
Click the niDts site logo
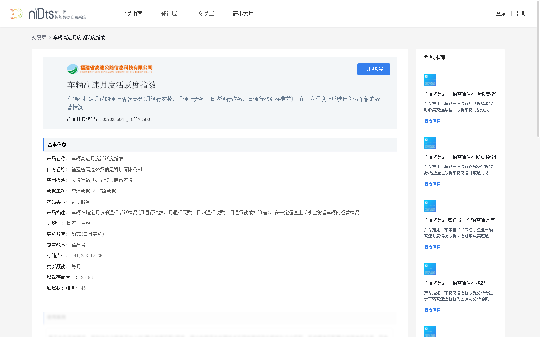(48, 13)
